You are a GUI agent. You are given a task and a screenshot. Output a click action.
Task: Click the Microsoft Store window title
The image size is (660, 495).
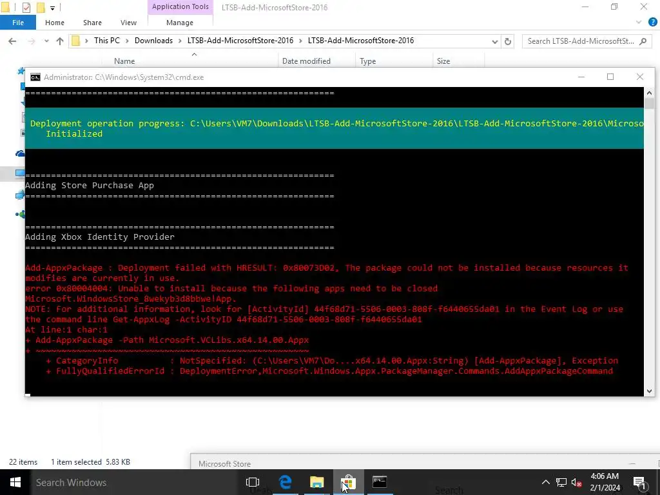click(x=224, y=464)
